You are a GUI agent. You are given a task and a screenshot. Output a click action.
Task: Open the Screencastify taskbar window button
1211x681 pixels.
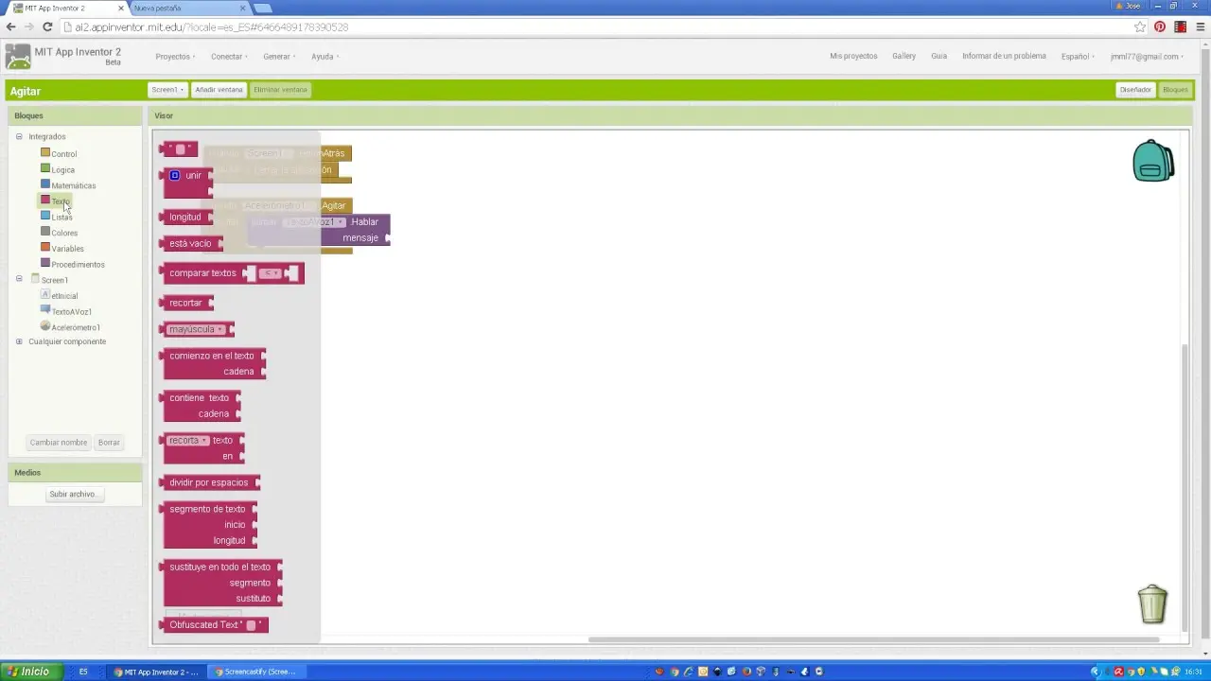click(256, 672)
